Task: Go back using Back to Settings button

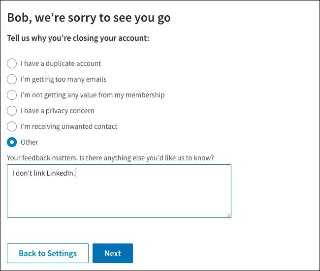Action: tap(48, 253)
